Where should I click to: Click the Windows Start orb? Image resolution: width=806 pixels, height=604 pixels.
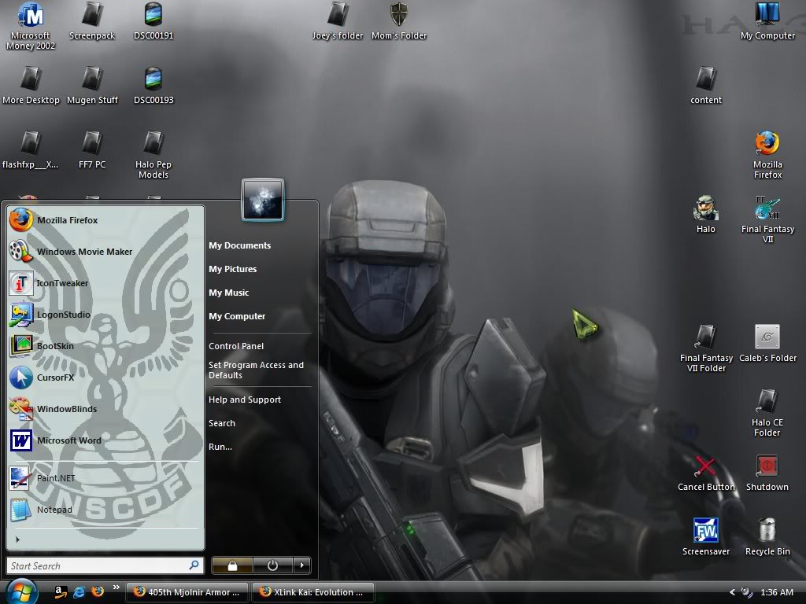(x=20, y=591)
